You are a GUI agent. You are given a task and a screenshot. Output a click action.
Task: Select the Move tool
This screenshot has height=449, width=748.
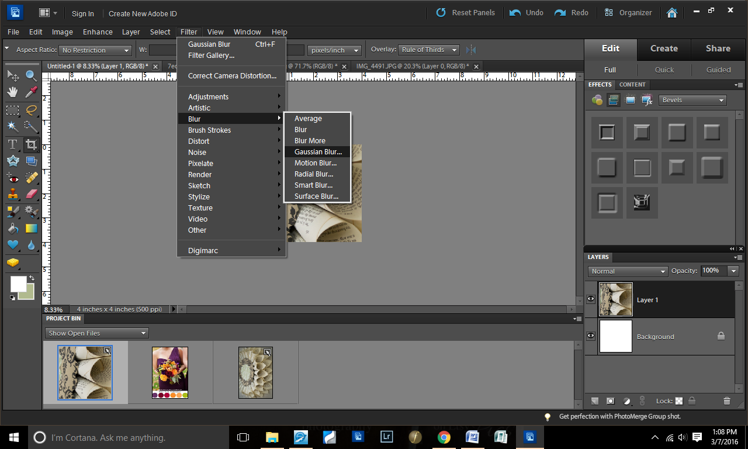pyautogui.click(x=13, y=75)
